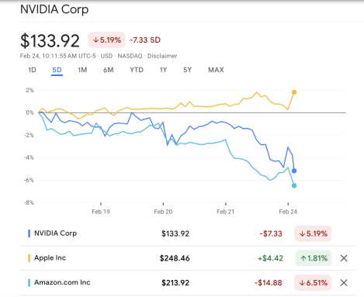Click the $133.92 headline price
364x297 pixels.
tap(50, 40)
